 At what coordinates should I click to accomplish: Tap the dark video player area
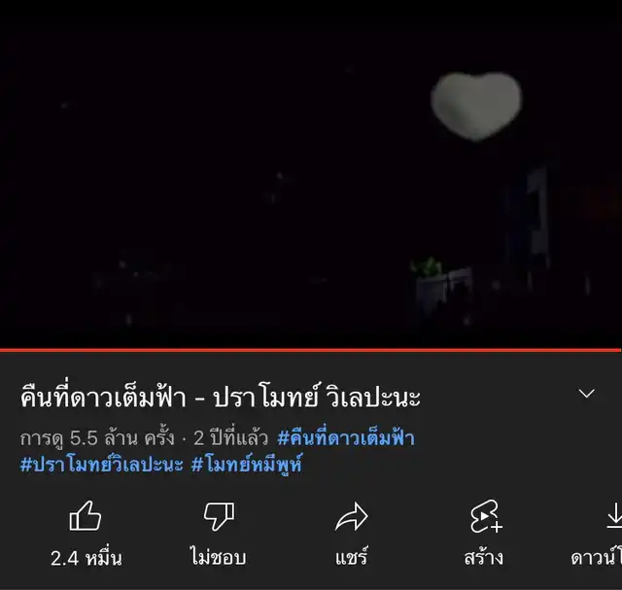tap(311, 174)
